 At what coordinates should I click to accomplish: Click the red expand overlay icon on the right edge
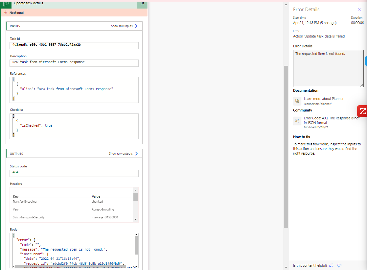[x=363, y=111]
